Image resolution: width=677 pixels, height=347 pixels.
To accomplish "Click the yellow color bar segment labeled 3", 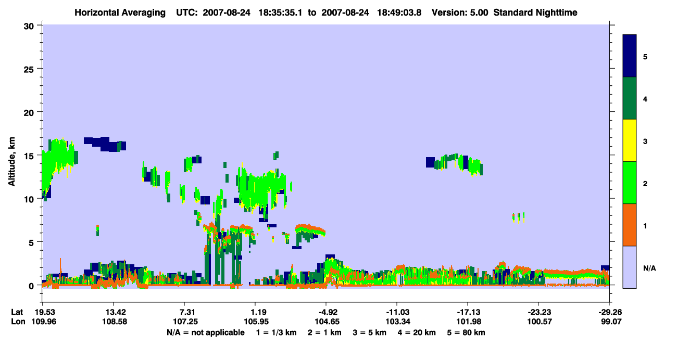I will coord(630,140).
